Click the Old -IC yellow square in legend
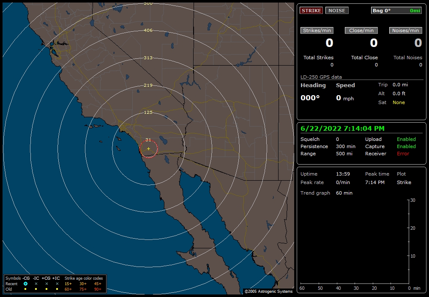The image size is (429, 297). click(x=36, y=289)
